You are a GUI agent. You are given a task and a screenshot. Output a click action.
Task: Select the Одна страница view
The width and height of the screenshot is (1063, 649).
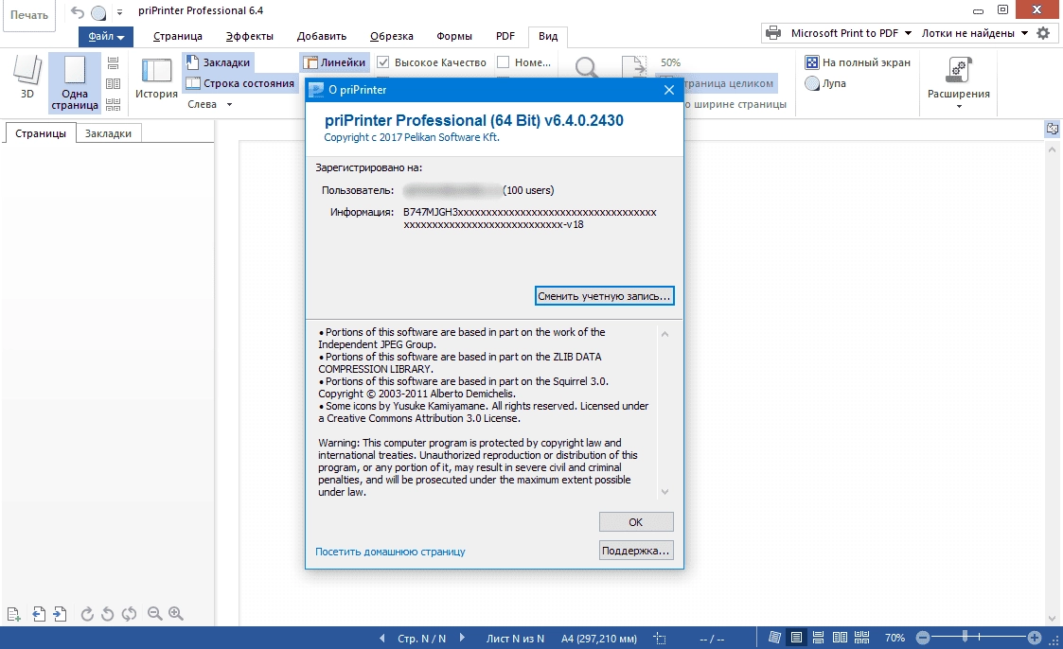[75, 82]
